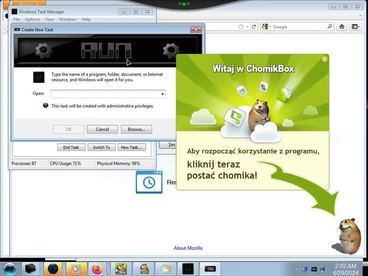The height and width of the screenshot is (276, 368).
Task: Expand the Open combo box dropdown arrow
Action: (162, 94)
